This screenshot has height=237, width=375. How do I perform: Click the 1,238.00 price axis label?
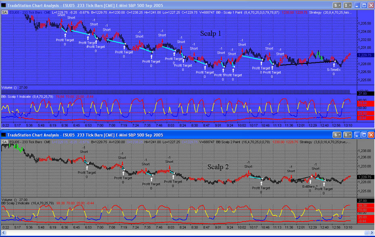[x=365, y=151]
